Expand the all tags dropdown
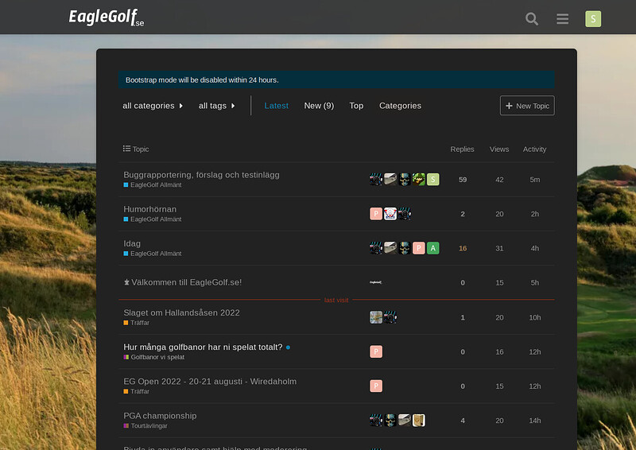 216,106
